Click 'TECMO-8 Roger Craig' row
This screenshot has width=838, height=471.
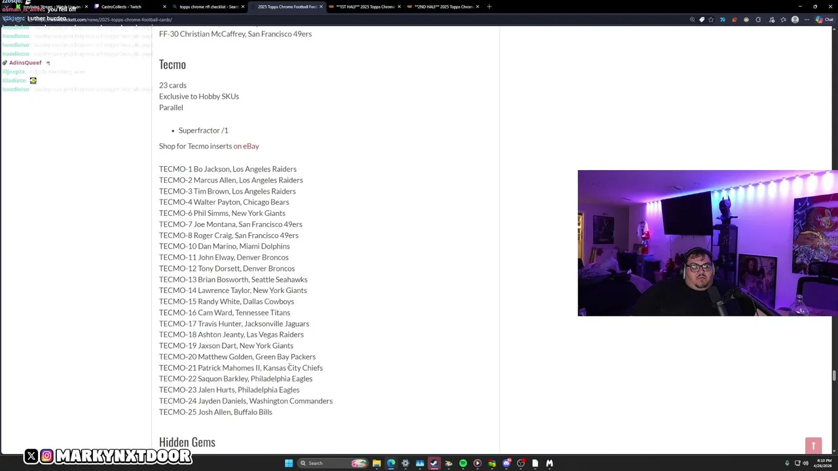pos(228,235)
